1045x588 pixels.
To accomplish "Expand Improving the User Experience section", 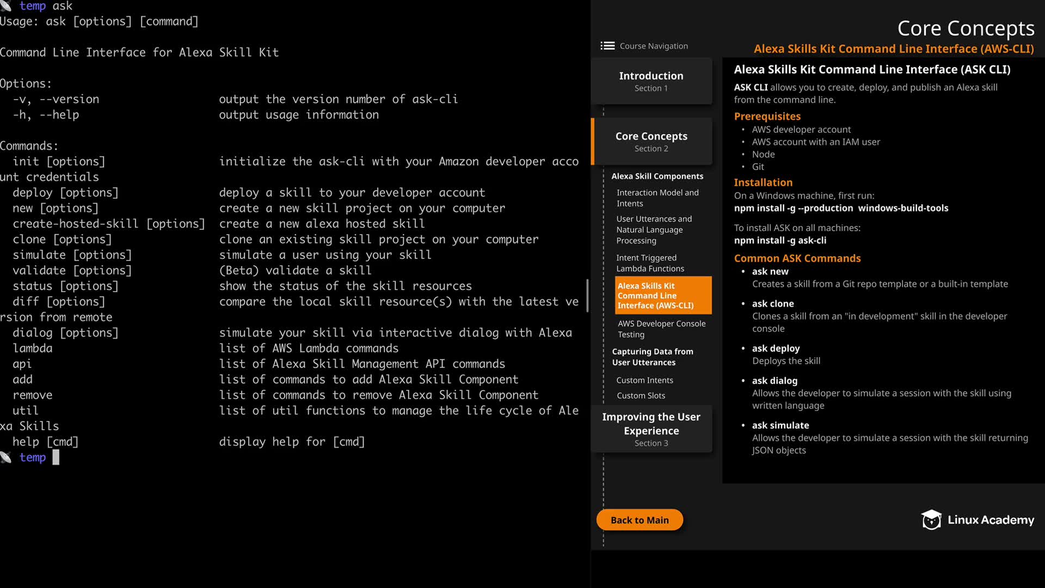I will pos(651,429).
